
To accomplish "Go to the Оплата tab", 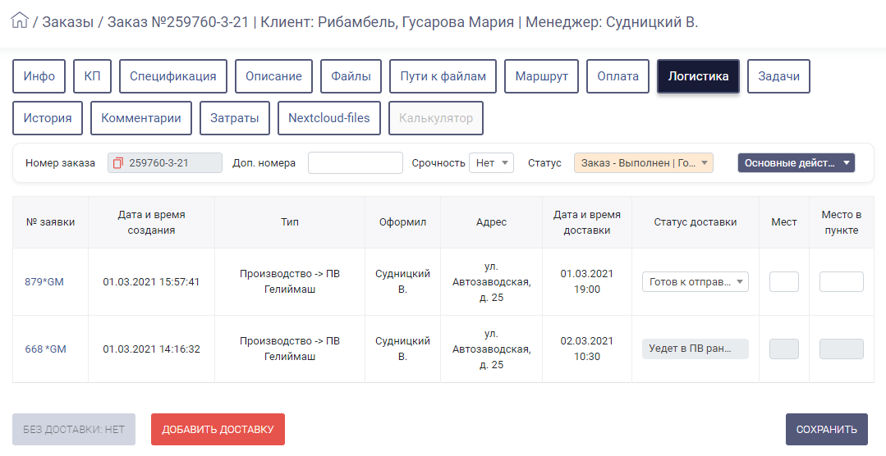I will [x=617, y=76].
